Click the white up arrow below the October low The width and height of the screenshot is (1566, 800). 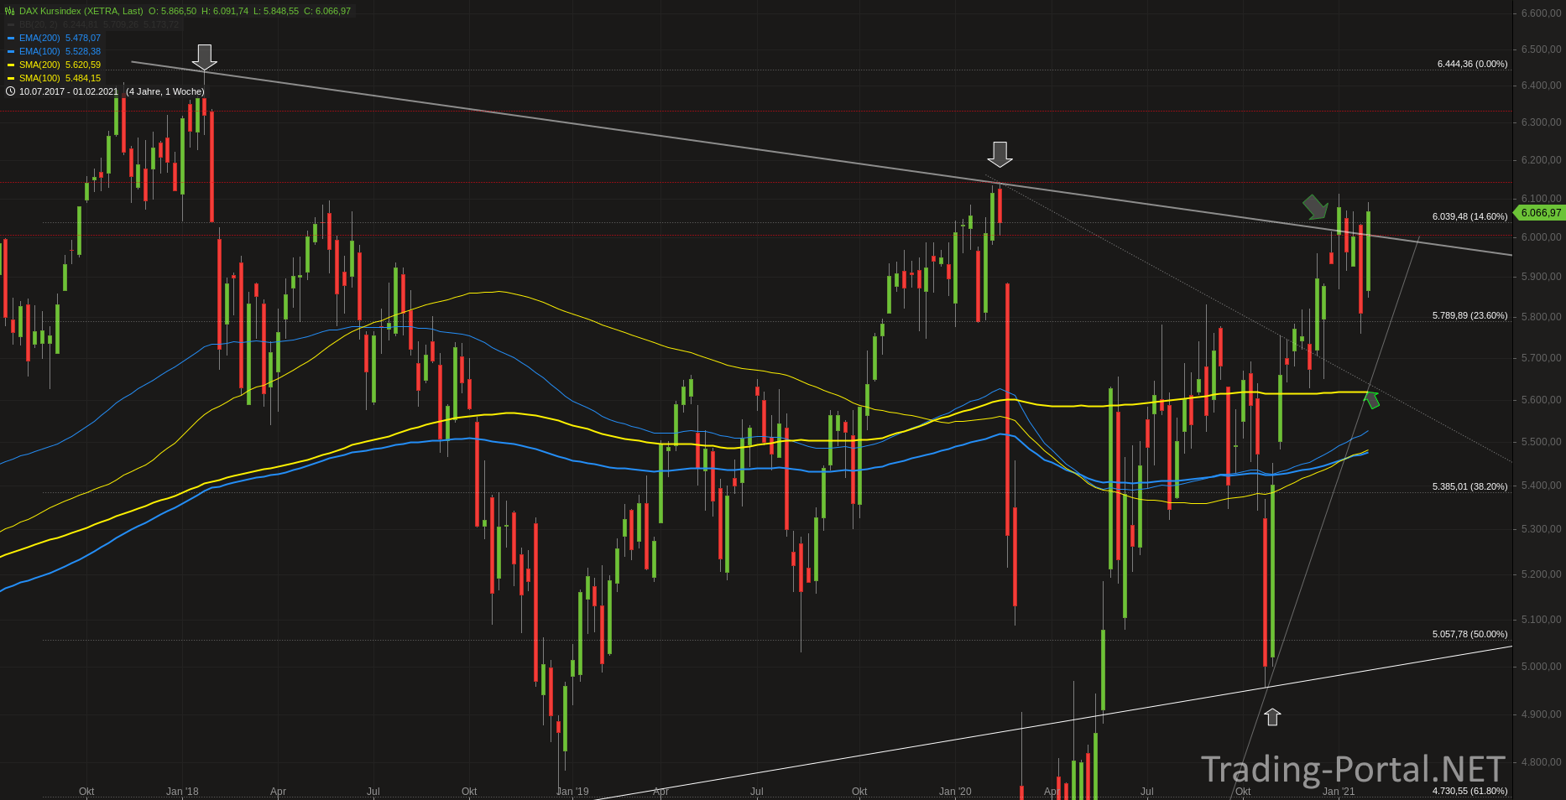1272,716
